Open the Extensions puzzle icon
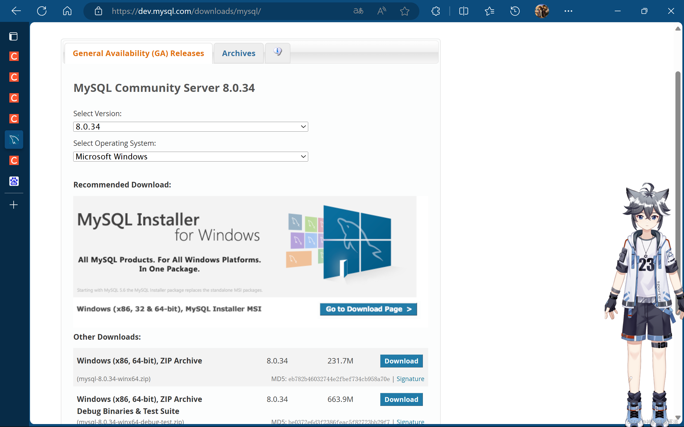This screenshot has height=427, width=684. point(436,11)
